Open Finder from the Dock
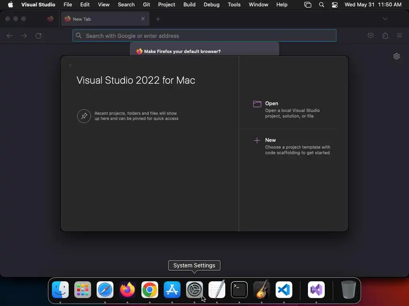This screenshot has height=306, width=409. point(60,290)
